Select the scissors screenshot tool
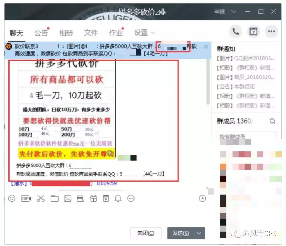The width and height of the screenshot is (286, 246). 41,198
